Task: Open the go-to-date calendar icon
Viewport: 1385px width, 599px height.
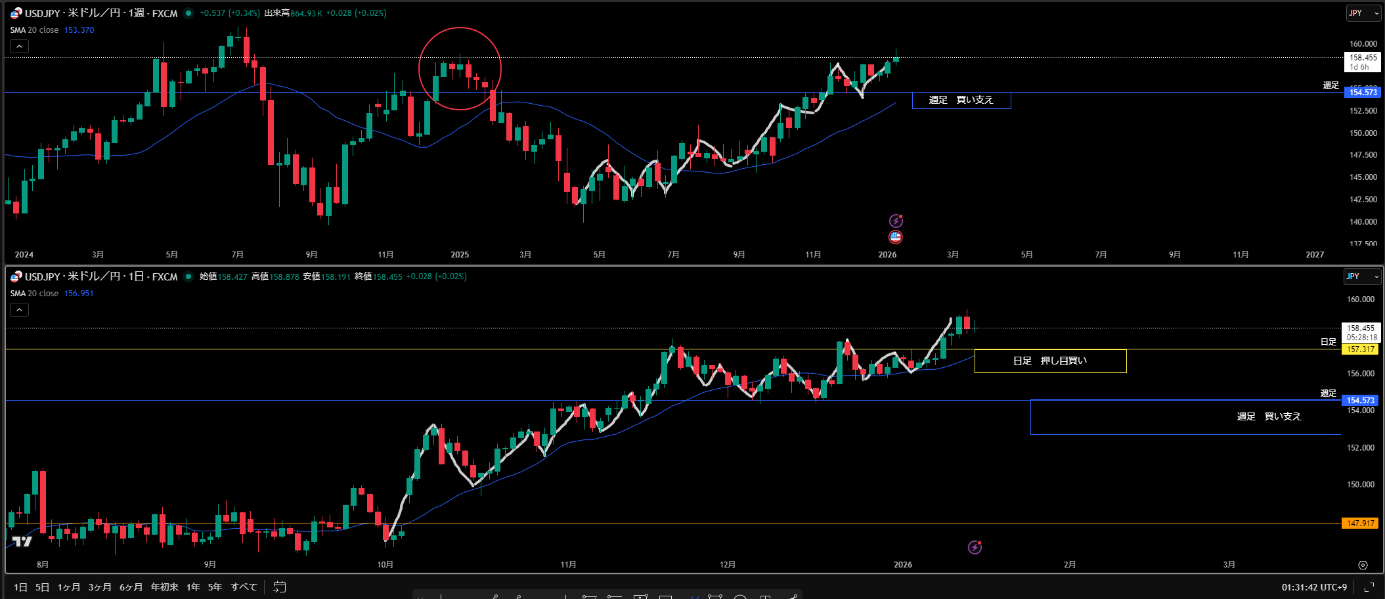Action: click(279, 587)
